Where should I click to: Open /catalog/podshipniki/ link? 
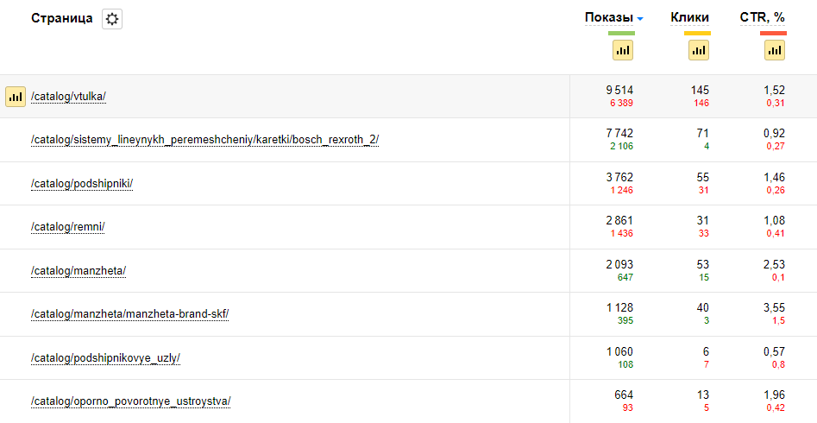(x=82, y=184)
